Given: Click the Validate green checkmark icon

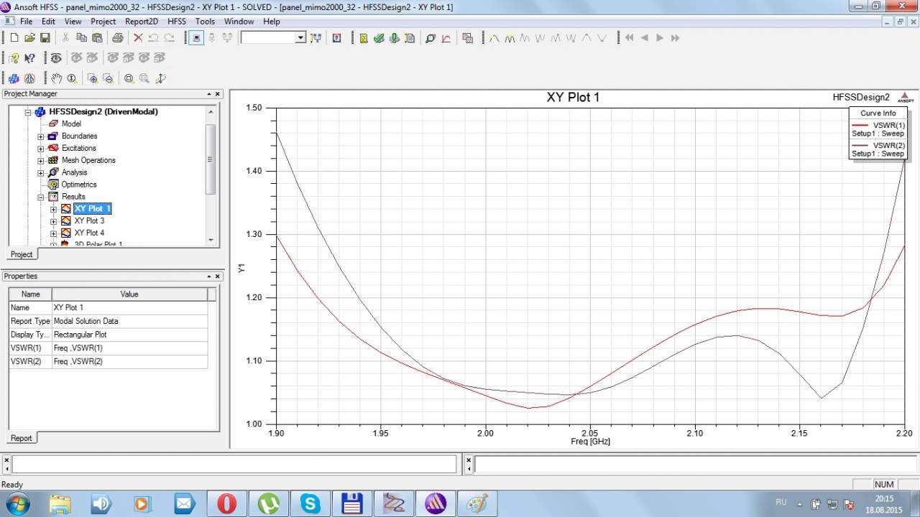Looking at the screenshot, I should [379, 38].
